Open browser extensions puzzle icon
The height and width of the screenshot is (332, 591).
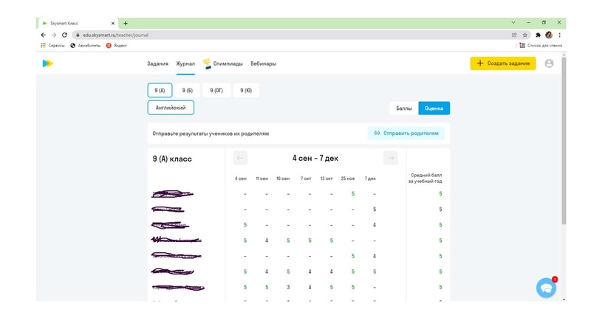click(538, 35)
